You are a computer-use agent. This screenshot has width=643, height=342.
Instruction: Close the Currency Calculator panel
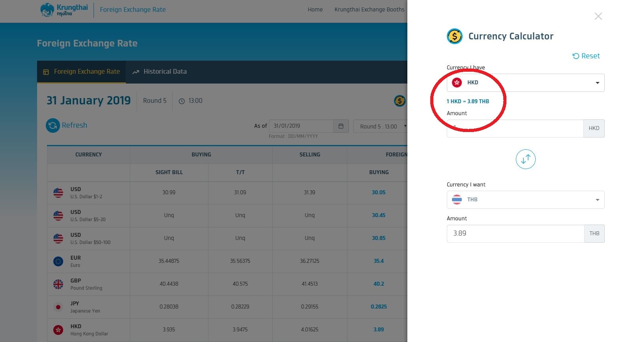click(x=598, y=16)
